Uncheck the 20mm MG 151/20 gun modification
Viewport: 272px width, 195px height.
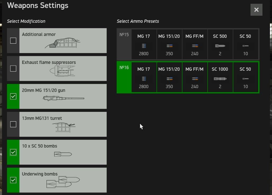[x=13, y=96]
